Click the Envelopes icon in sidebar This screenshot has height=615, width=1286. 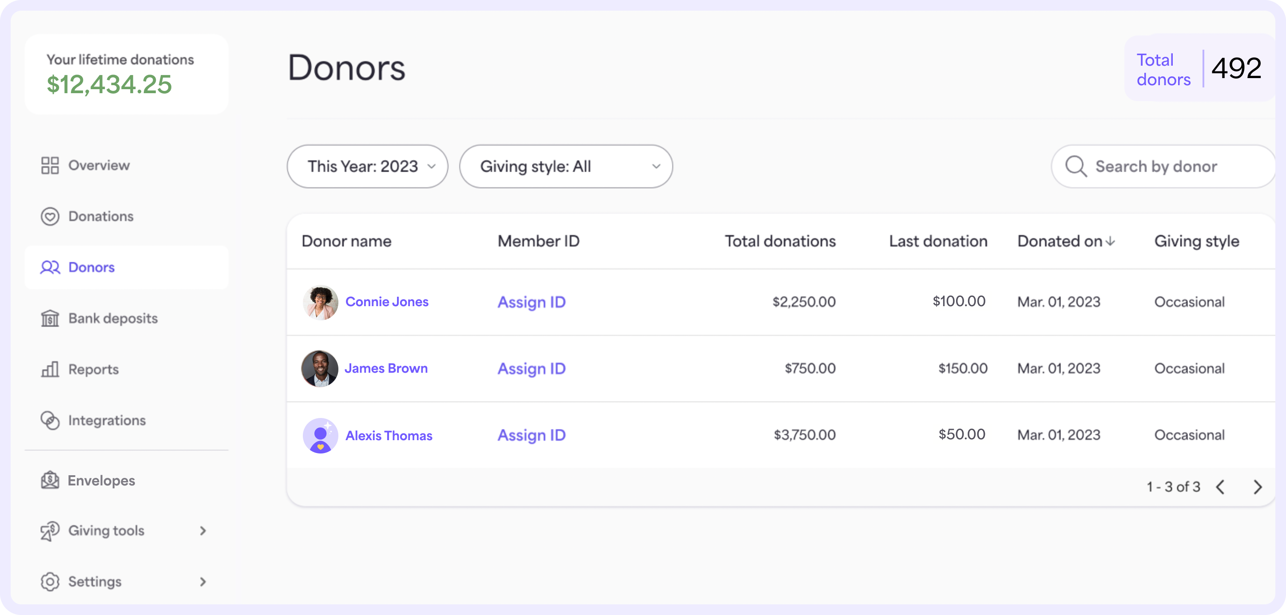[50, 479]
